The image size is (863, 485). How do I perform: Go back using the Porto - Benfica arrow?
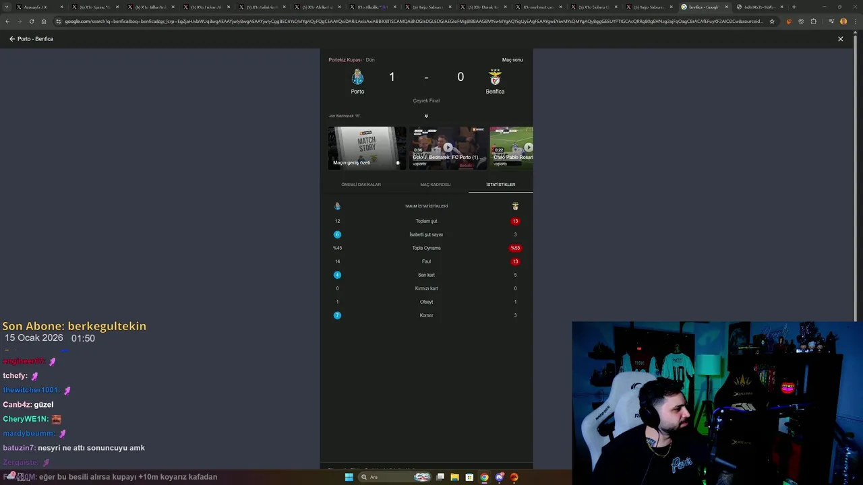pyautogui.click(x=11, y=39)
